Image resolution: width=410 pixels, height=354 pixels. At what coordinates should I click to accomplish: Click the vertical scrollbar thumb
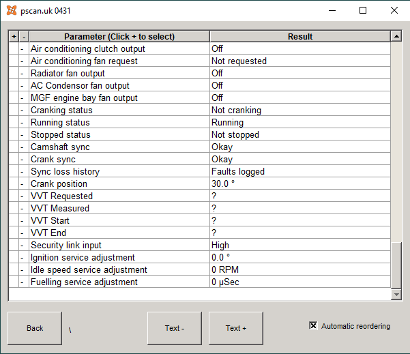pos(396,265)
